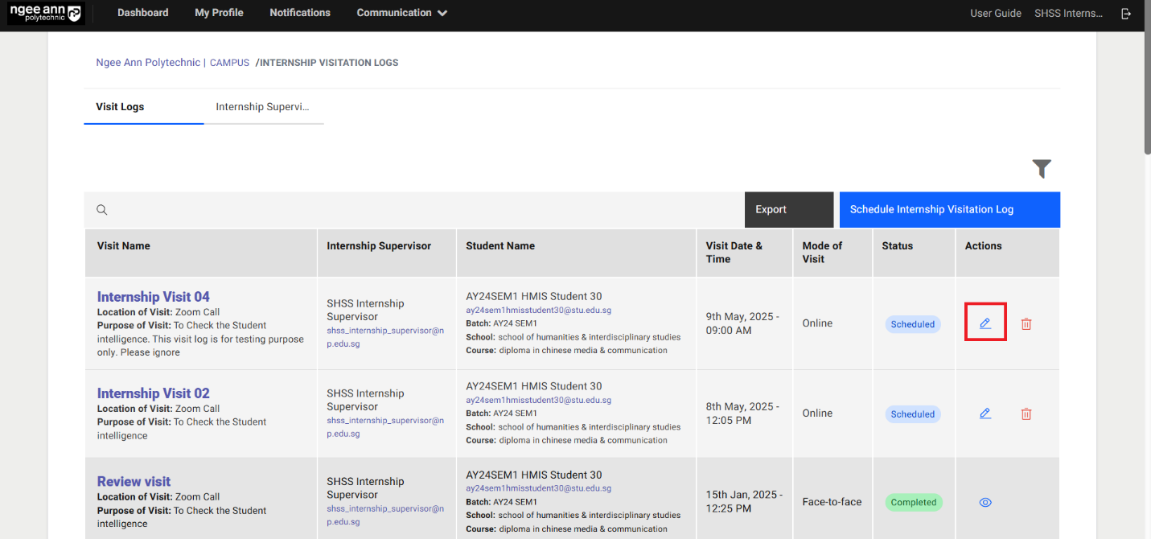The height and width of the screenshot is (539, 1151).
Task: View the Review visit log details
Action: pyautogui.click(x=985, y=502)
